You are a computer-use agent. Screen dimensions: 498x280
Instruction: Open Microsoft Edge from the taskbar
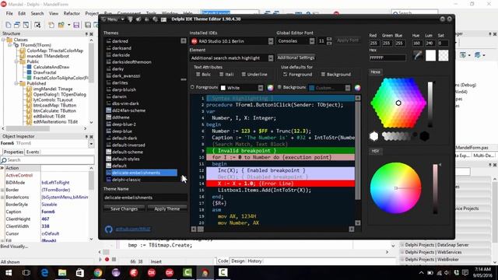point(45,273)
